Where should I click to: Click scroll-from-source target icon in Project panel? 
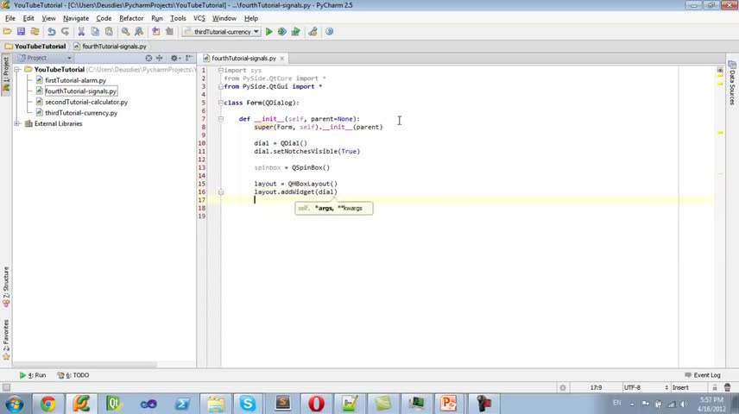tap(148, 58)
